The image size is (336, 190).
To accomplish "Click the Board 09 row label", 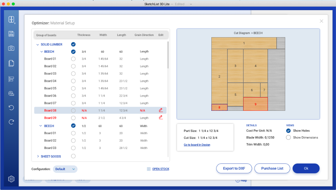I will 50,118.
